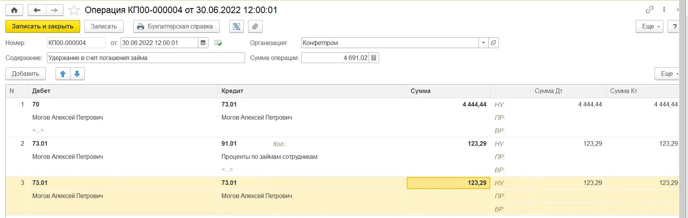Open the Конфетпром organization card
688x218 pixels.
[493, 43]
